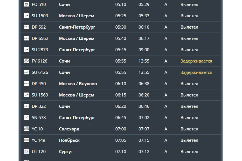Click the airline logo beside SU 2873
The height and width of the screenshot is (161, 242).
[27, 50]
